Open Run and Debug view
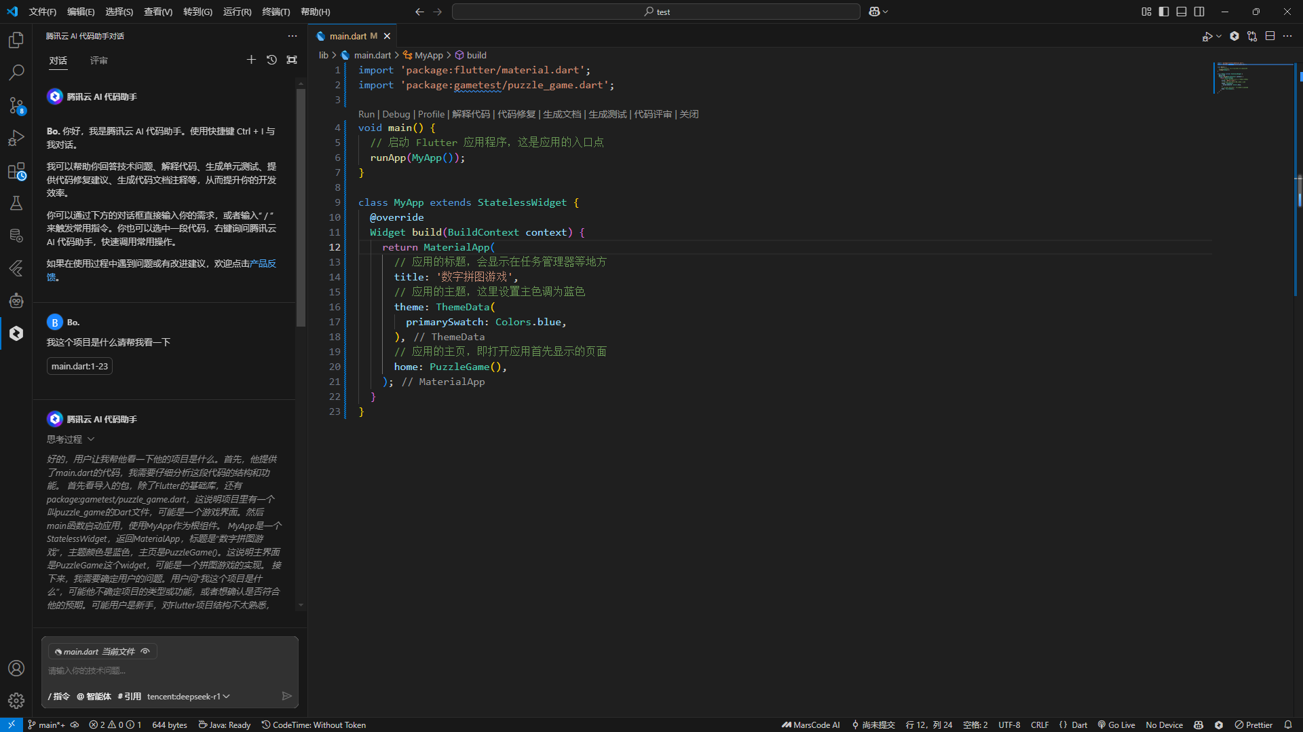The width and height of the screenshot is (1303, 732). click(16, 138)
